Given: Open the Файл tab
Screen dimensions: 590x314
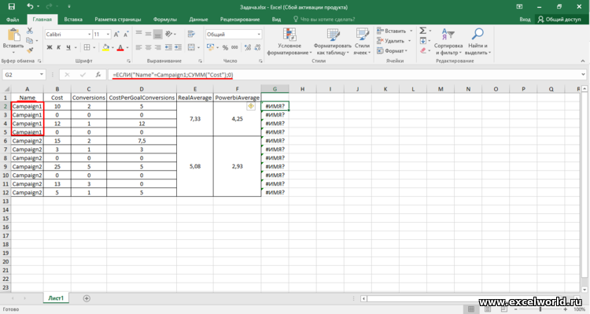Looking at the screenshot, I should tap(13, 19).
